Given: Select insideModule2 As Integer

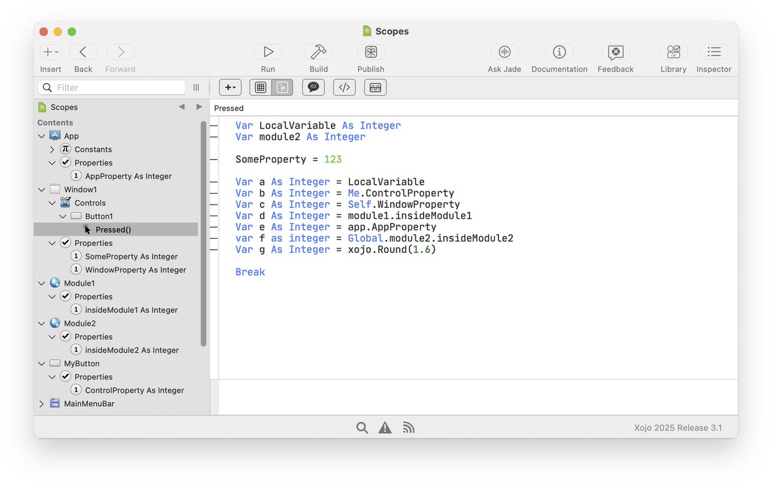Looking at the screenshot, I should point(131,350).
